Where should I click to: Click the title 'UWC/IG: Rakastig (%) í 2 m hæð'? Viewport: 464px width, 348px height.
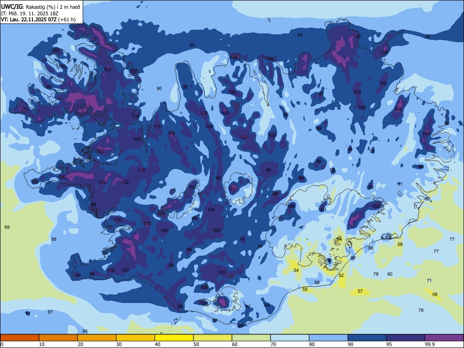40,7
